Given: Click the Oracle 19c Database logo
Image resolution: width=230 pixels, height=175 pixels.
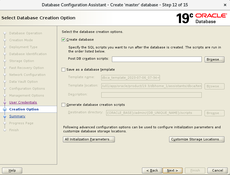Looking at the screenshot, I should click(x=201, y=18).
